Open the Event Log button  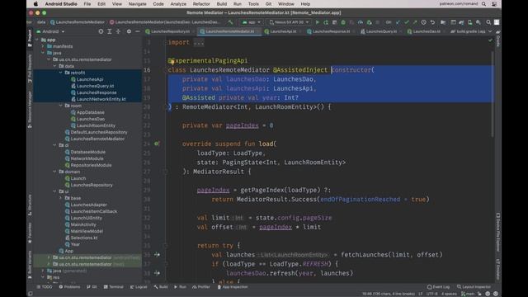438,287
